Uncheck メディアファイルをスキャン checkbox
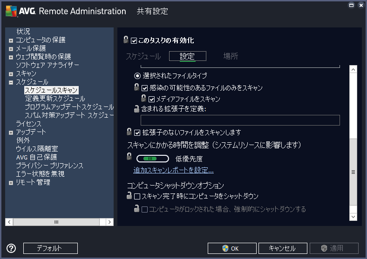367x259 pixels. [x=152, y=100]
